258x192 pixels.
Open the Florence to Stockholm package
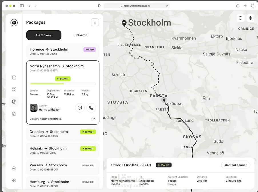click(63, 51)
